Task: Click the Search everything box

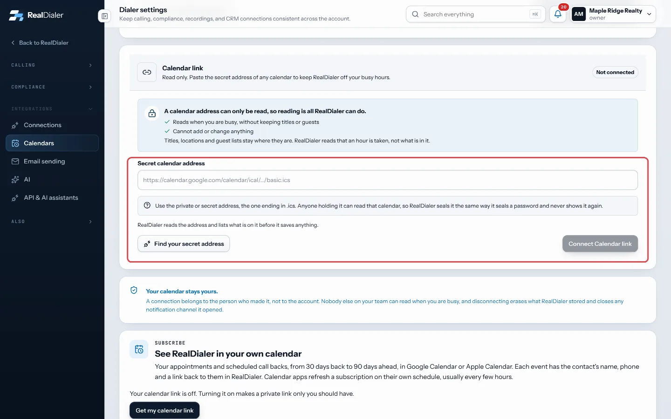Action: (476, 14)
